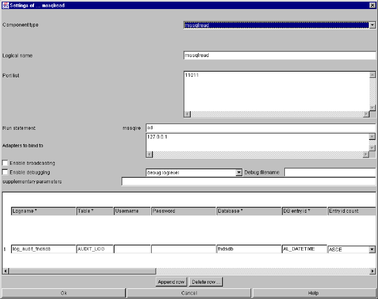Viewport: 378px width, 299px height.
Task: Click the supplementary parameters field
Action: 249,182
